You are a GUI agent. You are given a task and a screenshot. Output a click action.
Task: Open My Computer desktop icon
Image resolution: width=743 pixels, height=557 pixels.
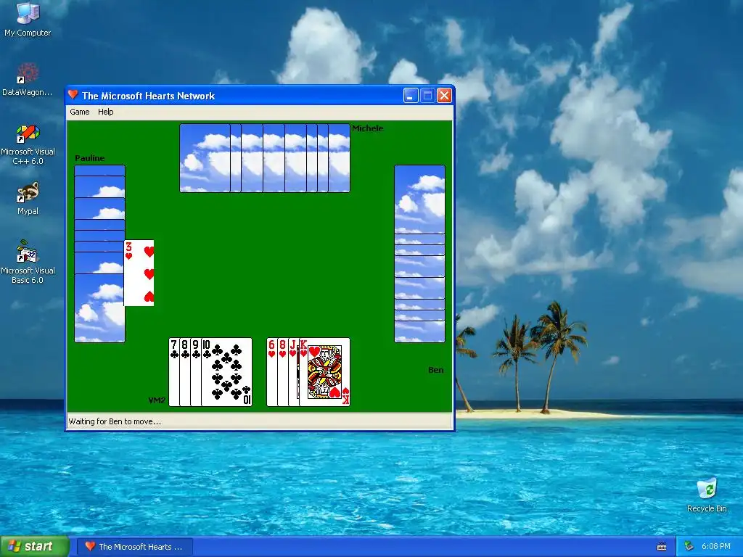(x=28, y=20)
